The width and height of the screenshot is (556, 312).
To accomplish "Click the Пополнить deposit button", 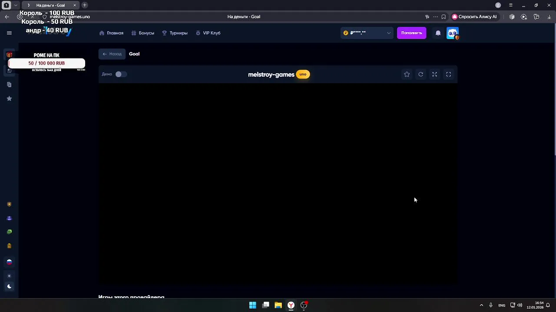I will 411,33.
